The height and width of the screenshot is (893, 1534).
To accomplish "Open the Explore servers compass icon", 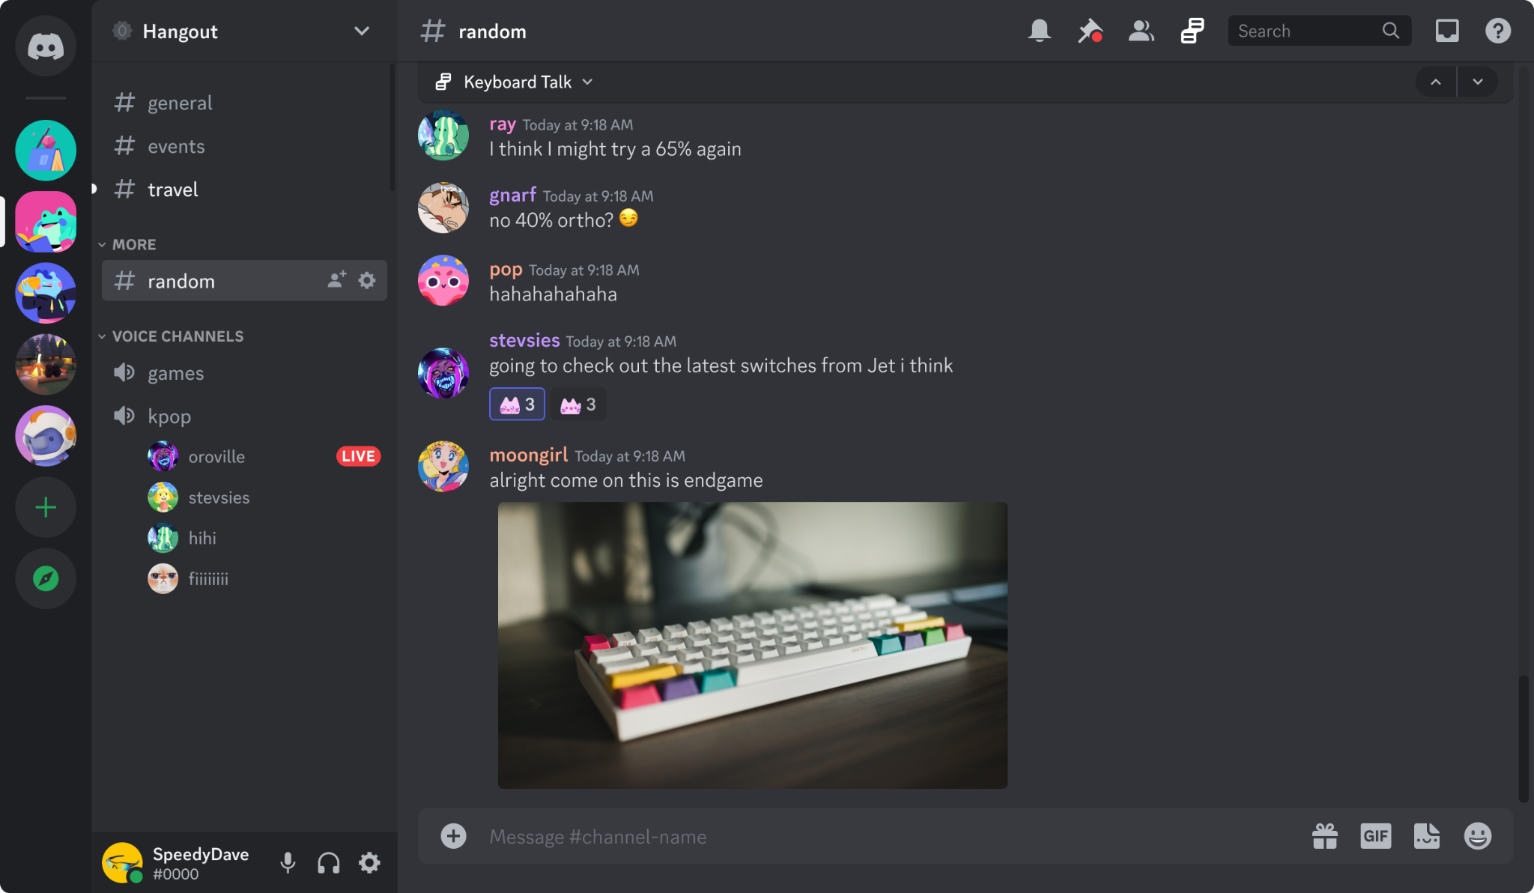I will [x=46, y=578].
